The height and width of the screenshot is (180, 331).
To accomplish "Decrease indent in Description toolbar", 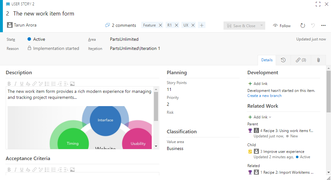I will (x=60, y=84).
